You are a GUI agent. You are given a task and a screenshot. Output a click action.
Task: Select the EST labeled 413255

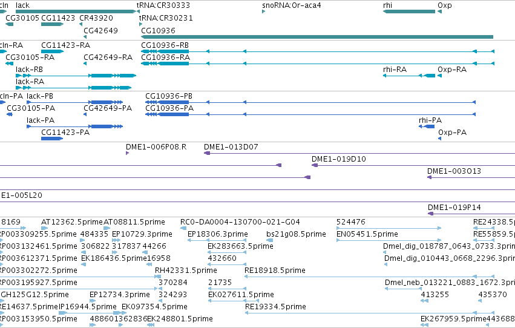point(435,295)
